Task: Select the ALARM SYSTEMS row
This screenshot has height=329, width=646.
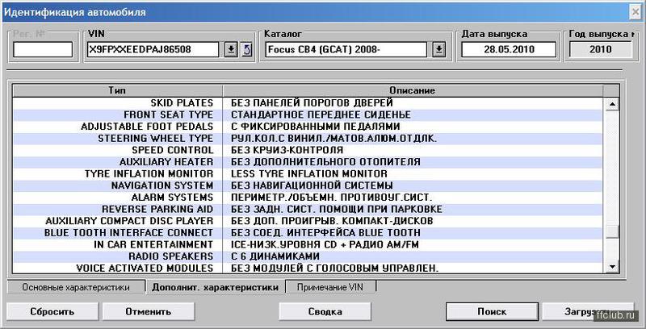Action: (308, 198)
